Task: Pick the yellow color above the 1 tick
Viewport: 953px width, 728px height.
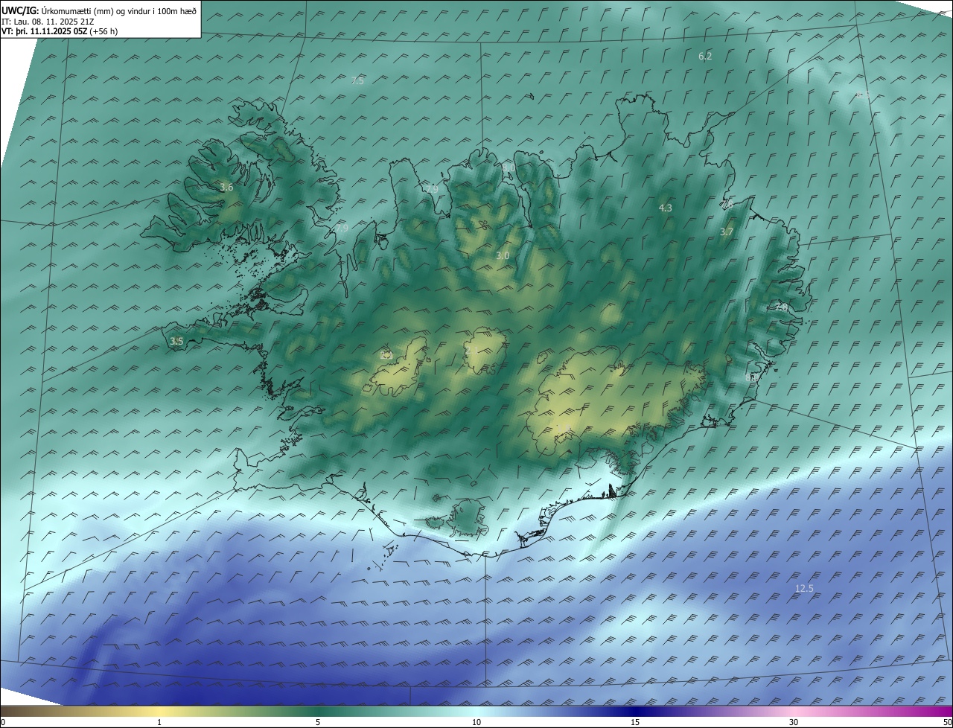Action: click(x=159, y=711)
